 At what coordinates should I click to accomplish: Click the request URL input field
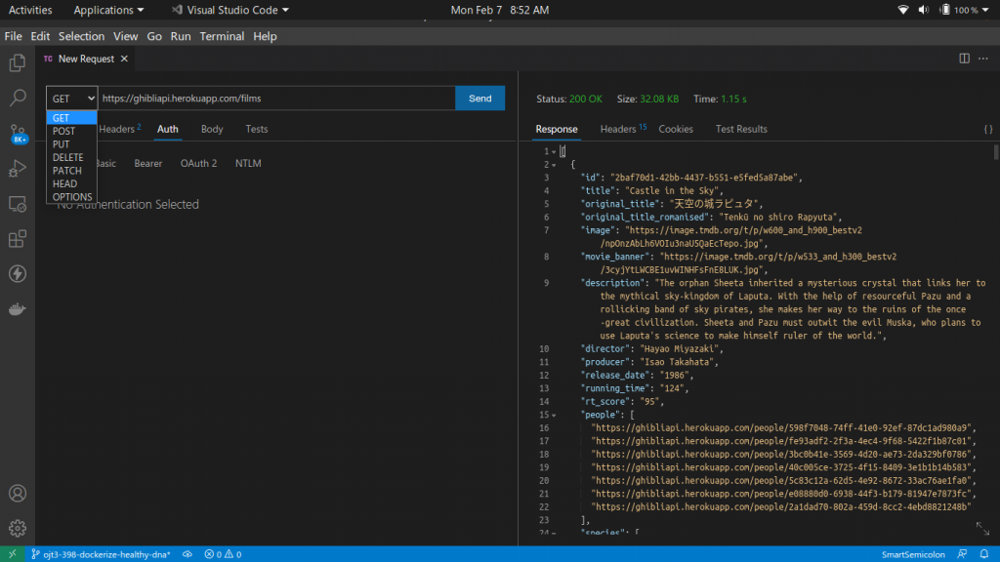pos(276,99)
